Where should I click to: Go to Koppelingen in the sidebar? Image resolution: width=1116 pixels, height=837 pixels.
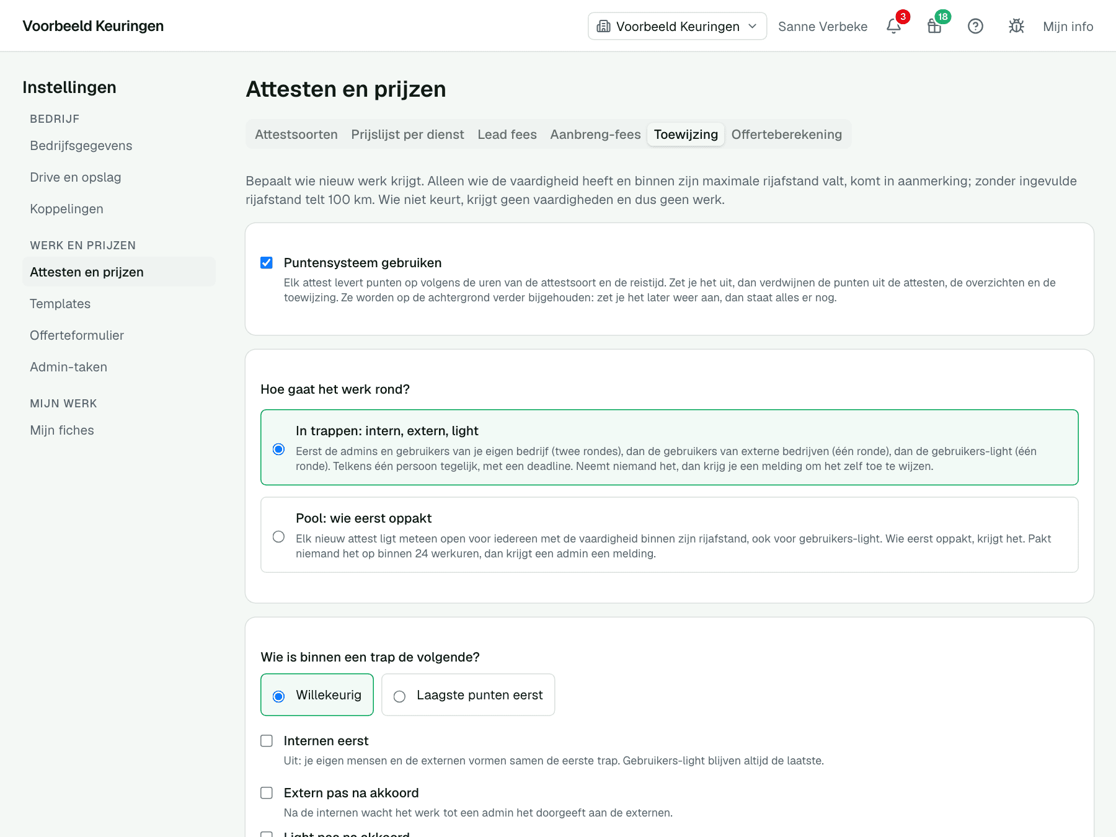point(119,209)
